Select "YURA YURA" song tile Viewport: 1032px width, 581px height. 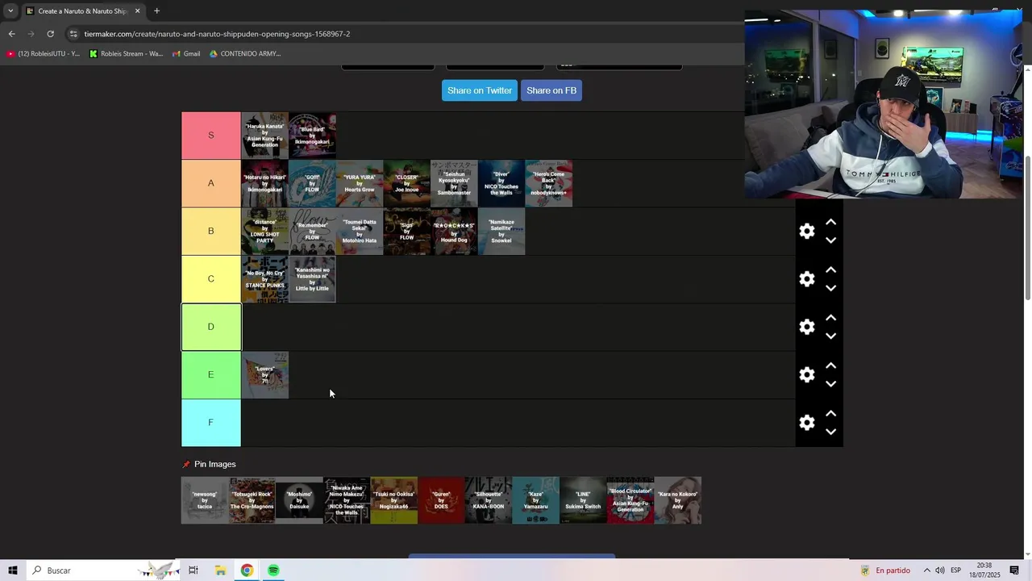click(x=360, y=183)
